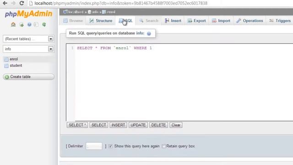The width and height of the screenshot is (293, 165).
Task: Click the enrol table icon in sidebar
Action: (x=6, y=59)
